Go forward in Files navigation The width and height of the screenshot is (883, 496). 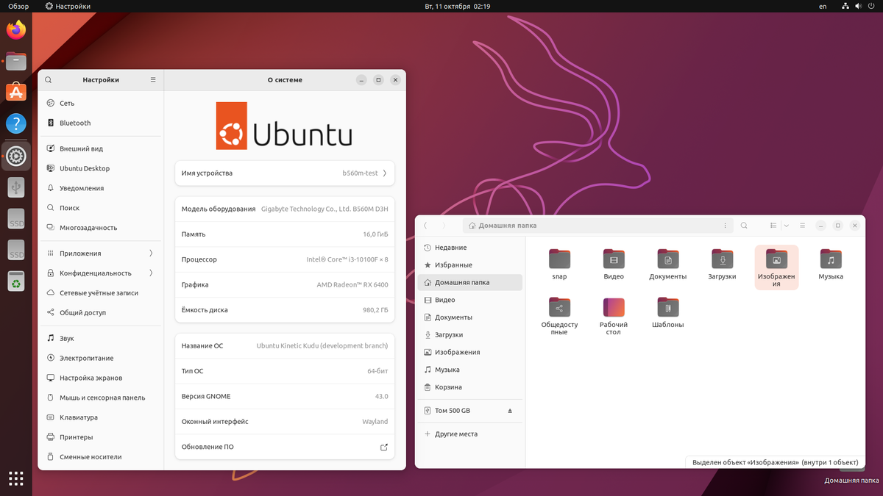444,226
